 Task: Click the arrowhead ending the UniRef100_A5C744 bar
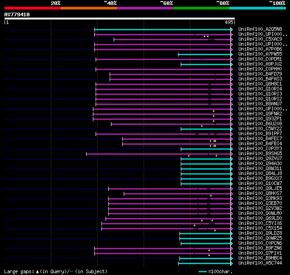[232, 264]
